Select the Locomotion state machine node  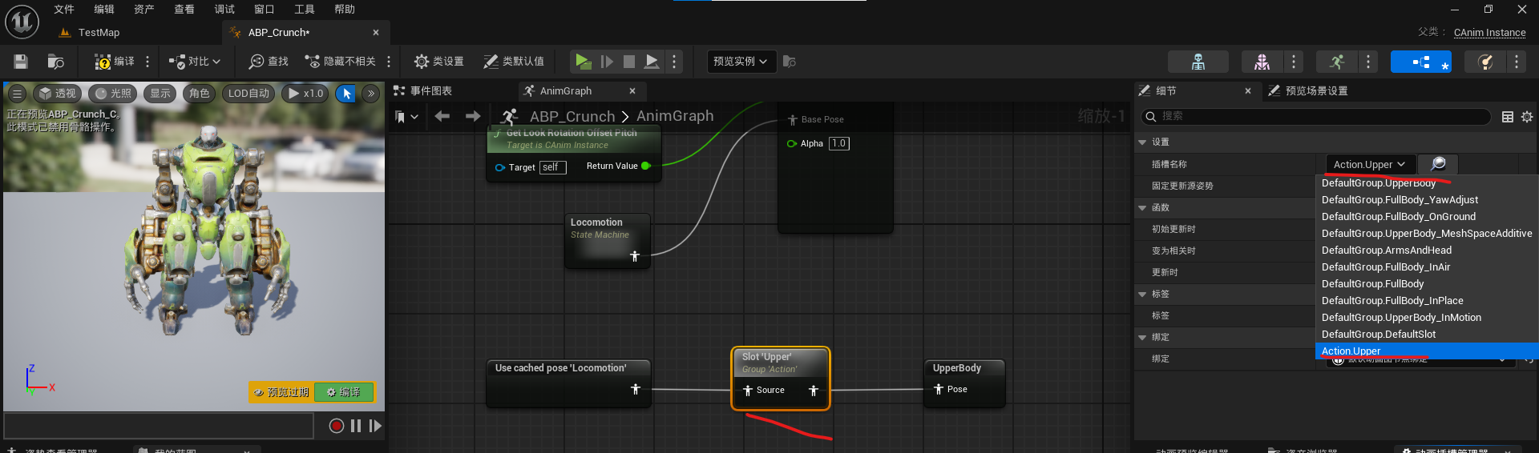(x=608, y=240)
